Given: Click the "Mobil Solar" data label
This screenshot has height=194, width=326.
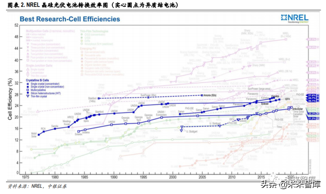Looking at the screenshot, I should [34, 135].
